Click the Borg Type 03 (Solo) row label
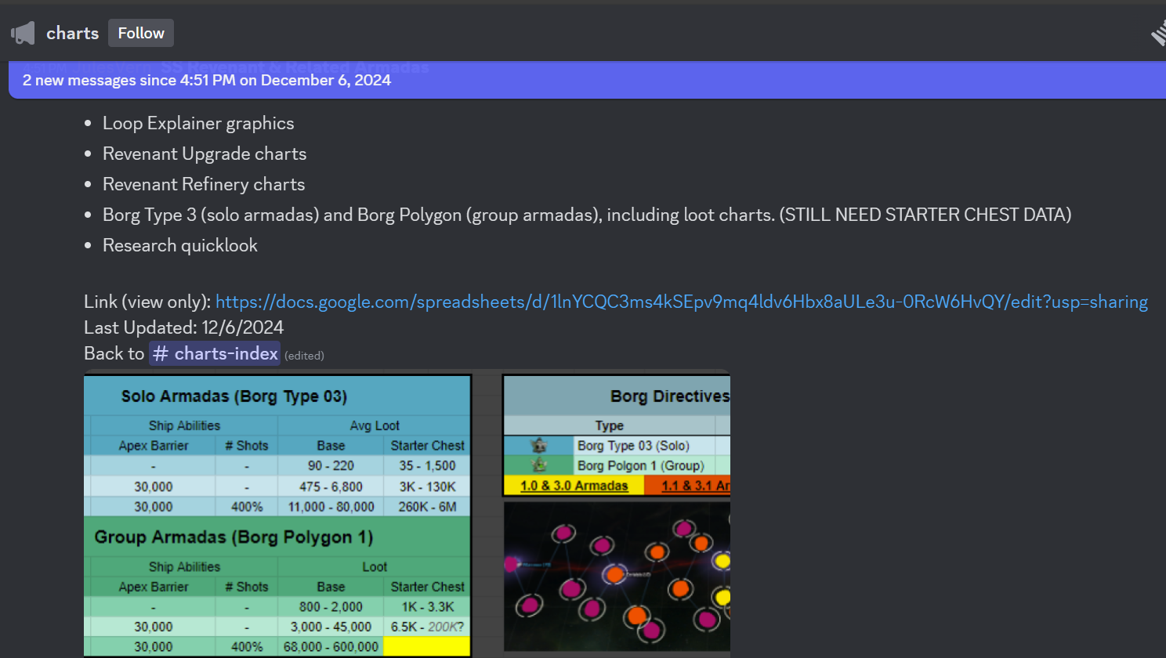 [633, 446]
